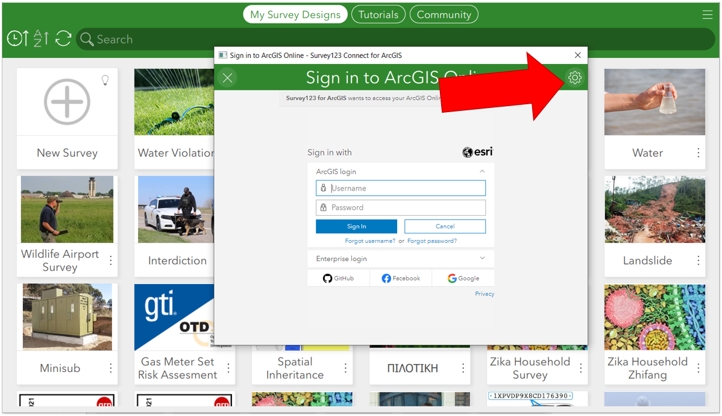
Task: Open Forgot username link
Action: click(370, 241)
